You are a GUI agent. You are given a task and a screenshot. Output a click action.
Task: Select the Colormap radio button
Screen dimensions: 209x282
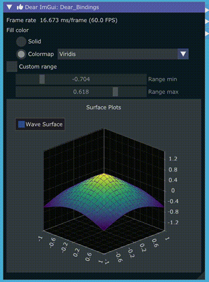(21, 54)
